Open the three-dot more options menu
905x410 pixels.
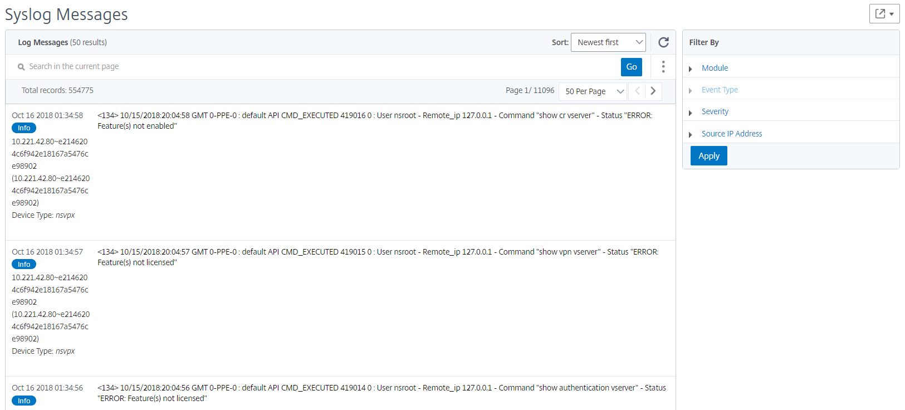pos(663,67)
